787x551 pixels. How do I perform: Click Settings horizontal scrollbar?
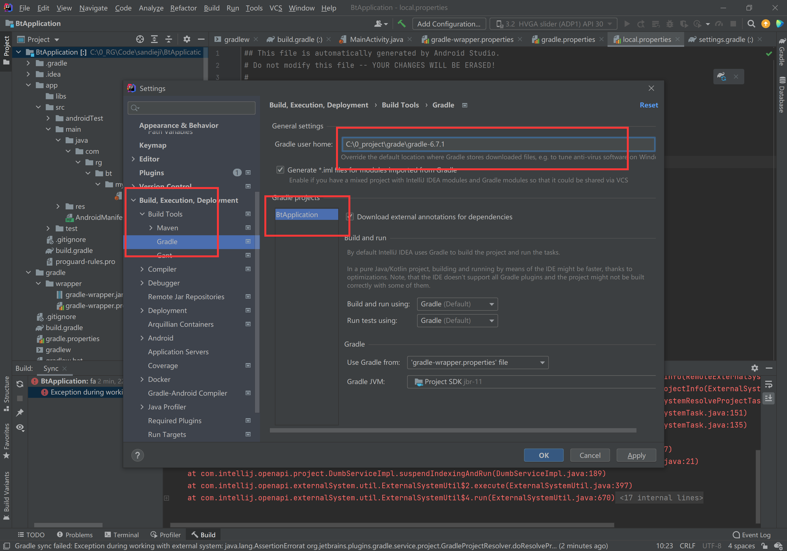(x=453, y=430)
